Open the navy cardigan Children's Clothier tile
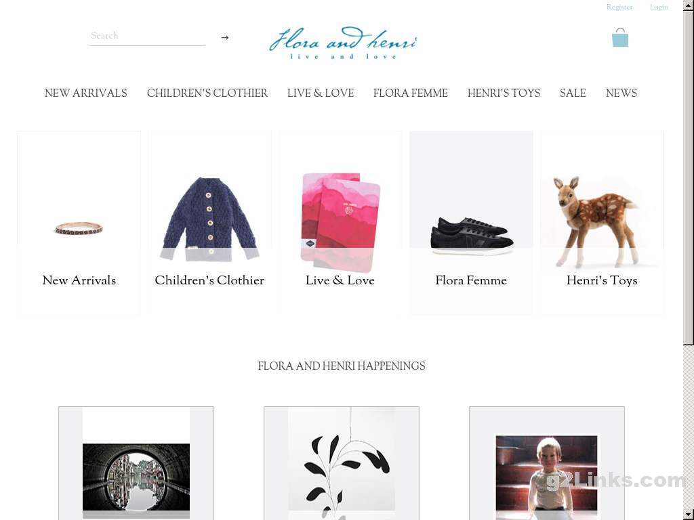The width and height of the screenshot is (694, 520). click(210, 222)
